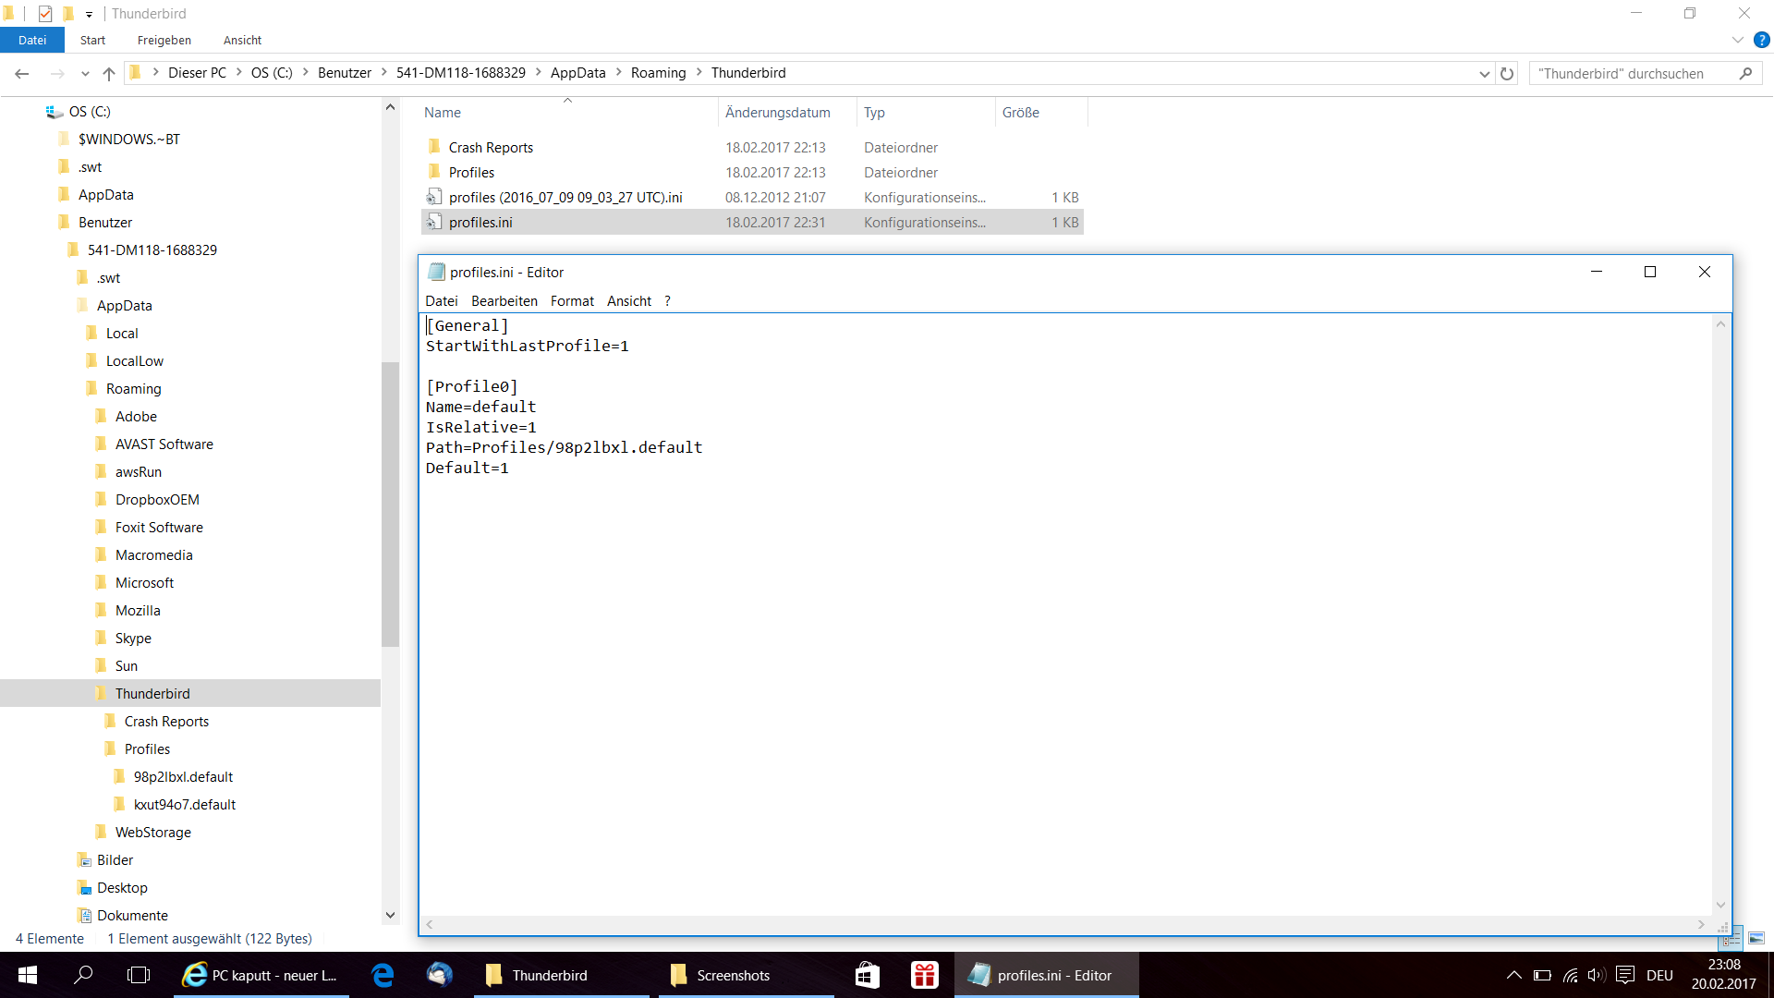
Task: Click AppData in the address breadcrumb
Action: point(577,73)
